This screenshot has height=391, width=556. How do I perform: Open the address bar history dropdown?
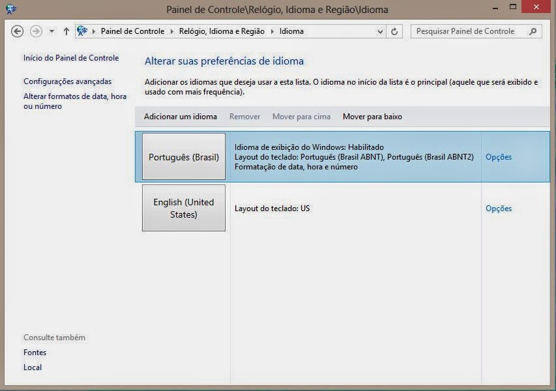click(380, 31)
